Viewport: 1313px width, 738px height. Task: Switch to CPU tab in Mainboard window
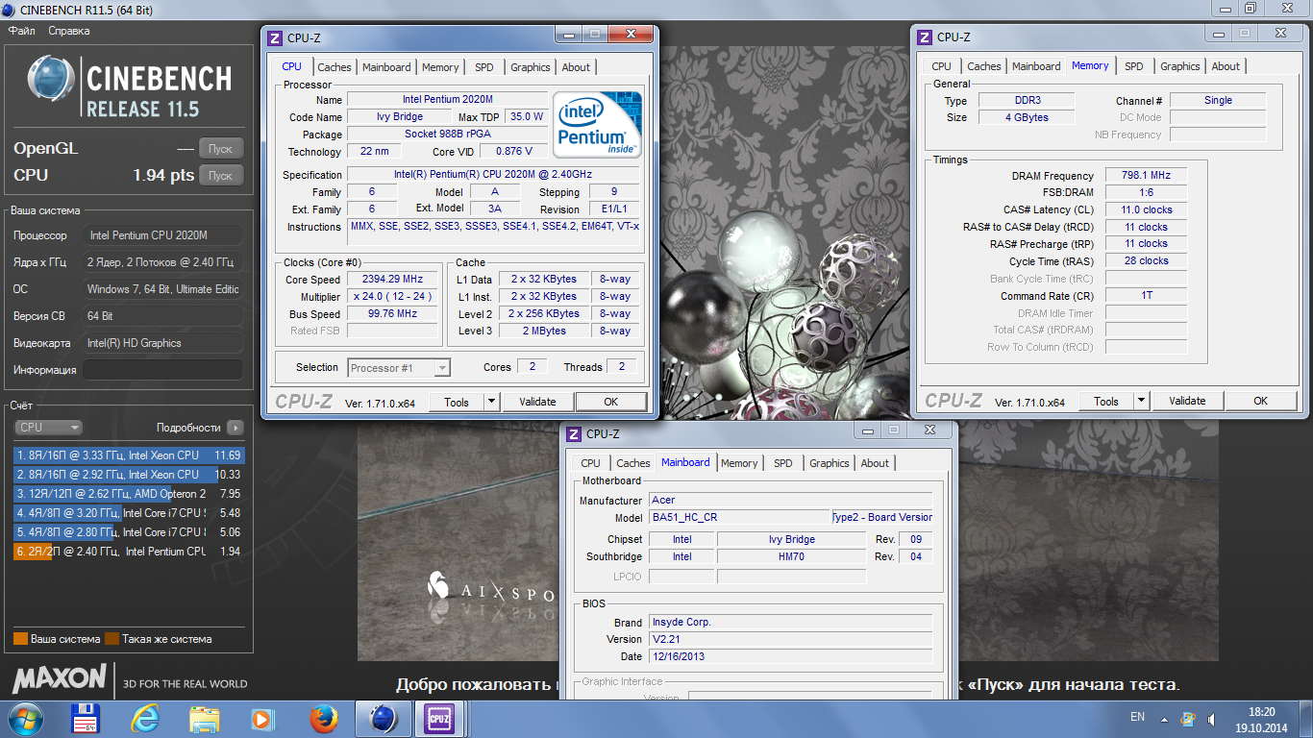(591, 463)
